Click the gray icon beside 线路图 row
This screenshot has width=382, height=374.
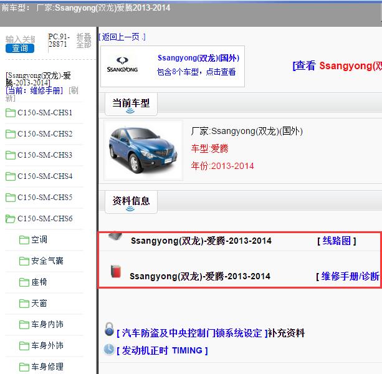tap(115, 236)
